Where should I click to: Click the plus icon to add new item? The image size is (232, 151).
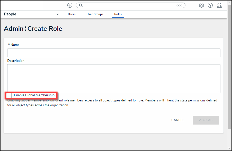(70, 5)
